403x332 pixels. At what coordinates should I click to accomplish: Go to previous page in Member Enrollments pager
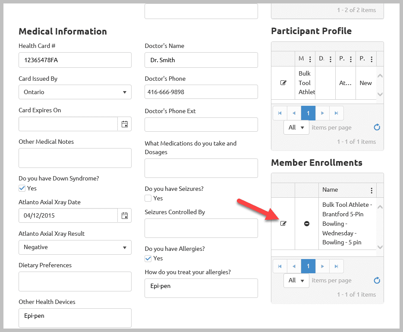294,266
